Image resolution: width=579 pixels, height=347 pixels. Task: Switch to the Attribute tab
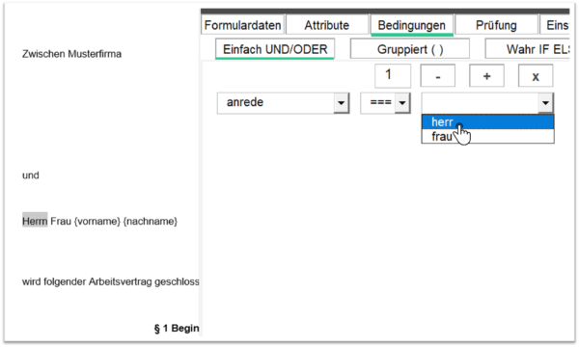coord(327,25)
